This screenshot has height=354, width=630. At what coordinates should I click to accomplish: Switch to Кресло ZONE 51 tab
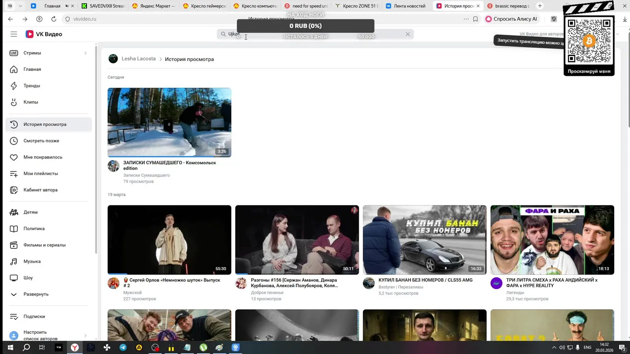coord(357,6)
